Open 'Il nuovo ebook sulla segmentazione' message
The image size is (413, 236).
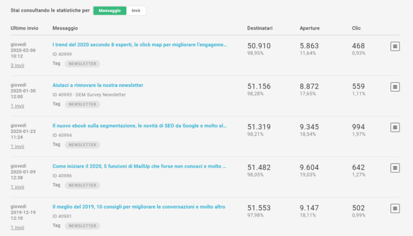click(140, 126)
